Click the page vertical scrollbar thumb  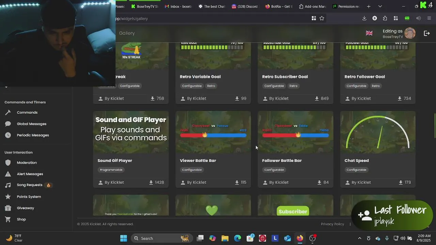[x=435, y=126]
